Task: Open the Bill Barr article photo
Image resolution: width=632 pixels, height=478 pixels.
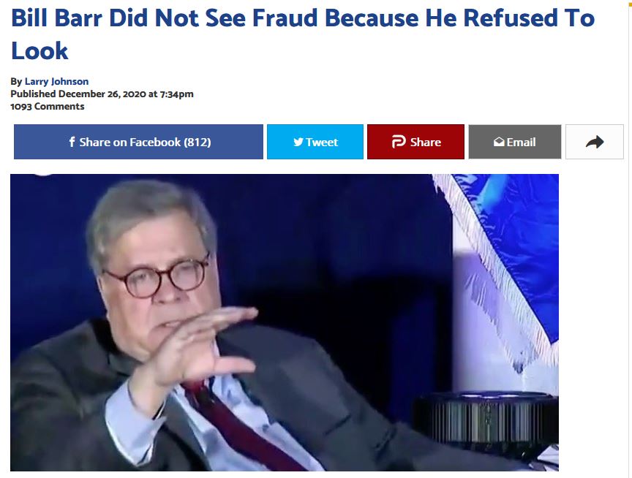Action: point(284,322)
